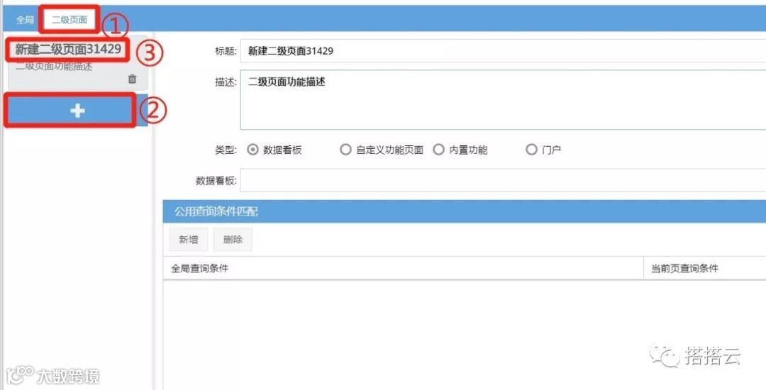The height and width of the screenshot is (390, 766).
Task: Select the 新建二级页面31429 list item
Action: click(68, 50)
